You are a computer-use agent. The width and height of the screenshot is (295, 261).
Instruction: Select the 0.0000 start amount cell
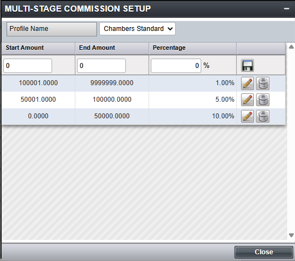(x=38, y=116)
